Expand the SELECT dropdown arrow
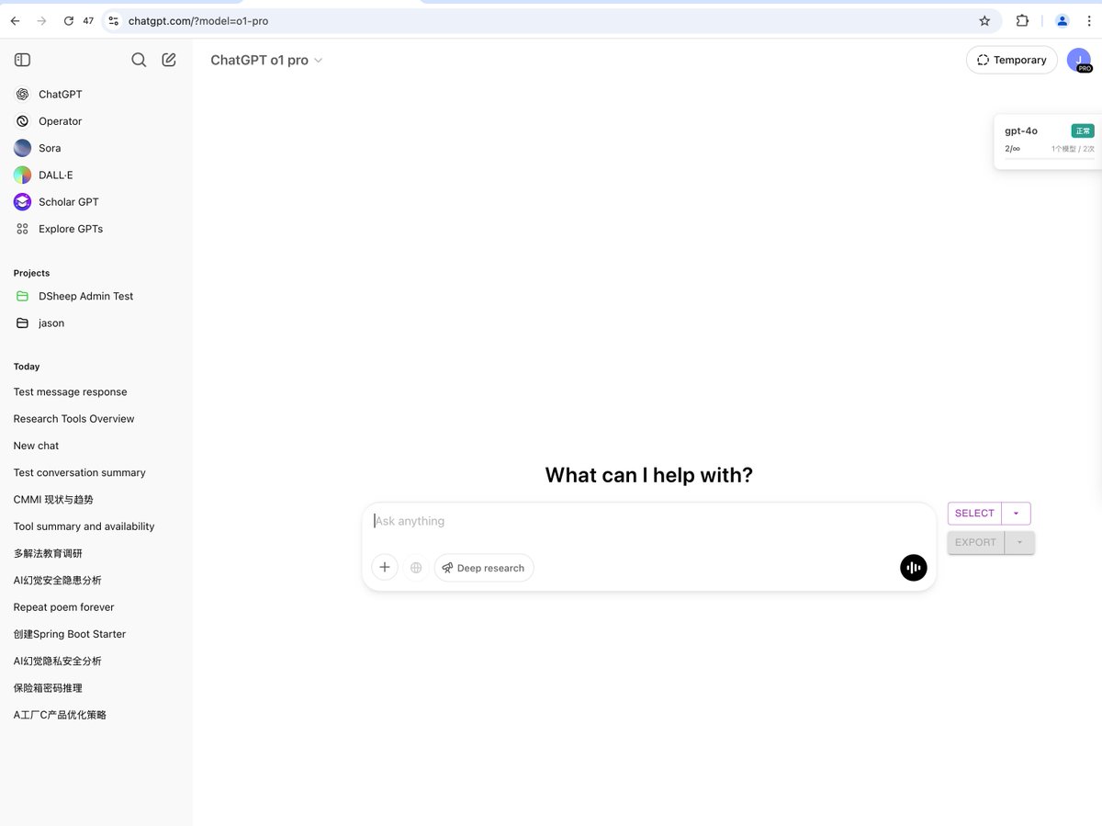 point(1016,514)
